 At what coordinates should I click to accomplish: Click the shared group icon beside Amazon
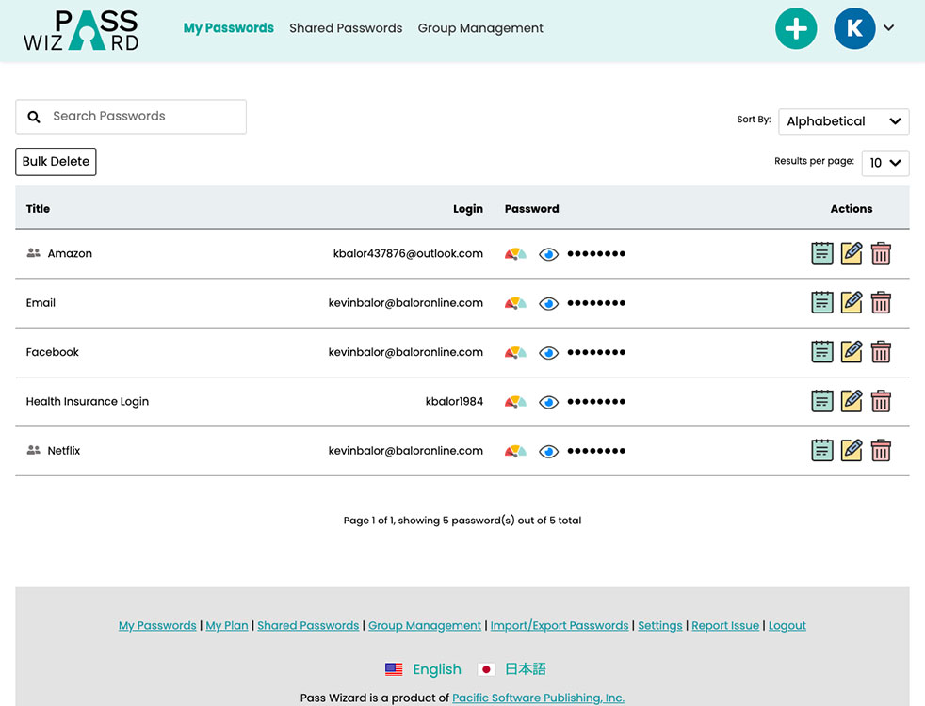tap(34, 253)
